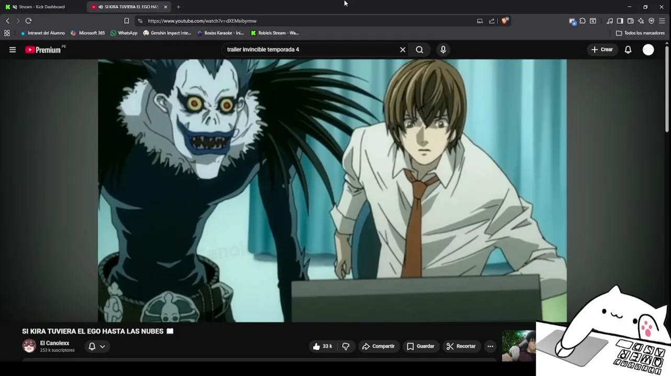The image size is (671, 376).
Task: Clear the search box with the X
Action: pos(403,50)
